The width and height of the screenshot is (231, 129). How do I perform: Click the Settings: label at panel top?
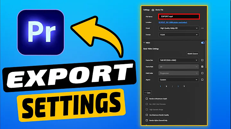coord(146,10)
